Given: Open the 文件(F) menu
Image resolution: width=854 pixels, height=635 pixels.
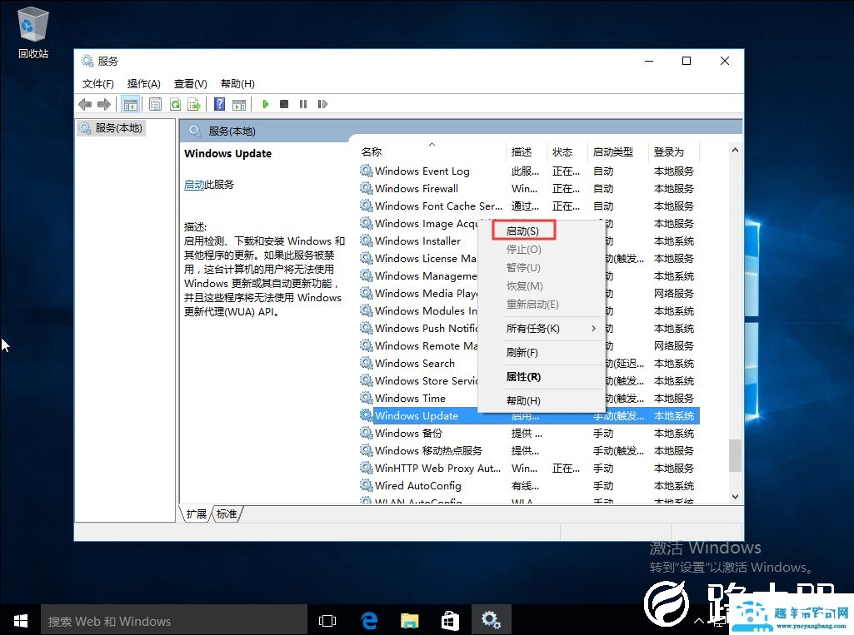Looking at the screenshot, I should [x=98, y=84].
